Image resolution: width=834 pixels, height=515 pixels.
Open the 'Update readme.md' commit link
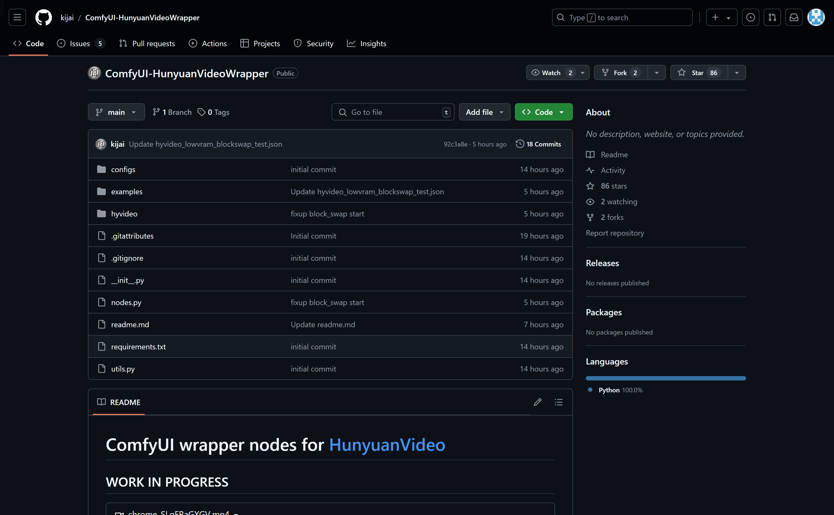coord(323,324)
